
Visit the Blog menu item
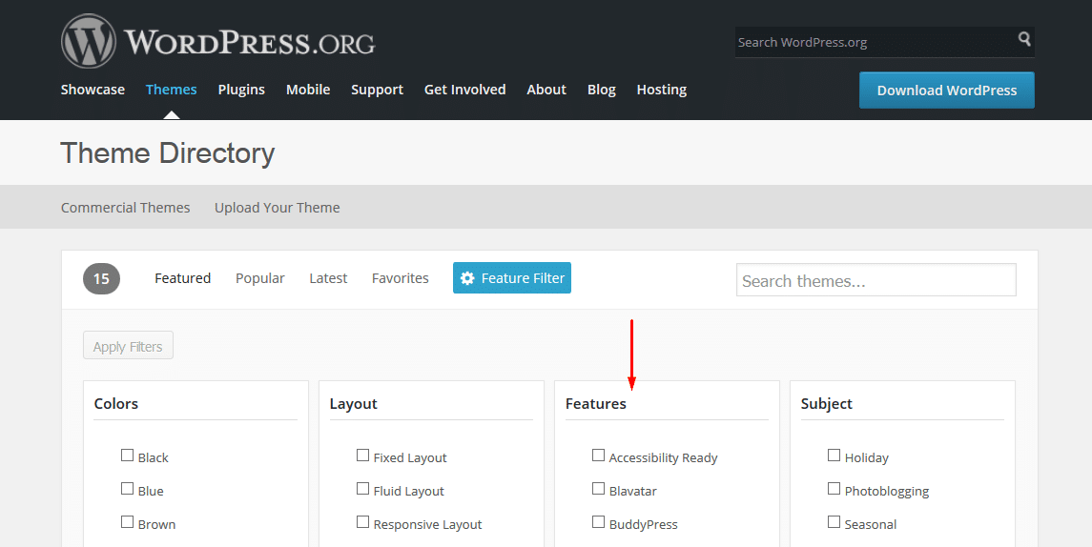coord(602,90)
